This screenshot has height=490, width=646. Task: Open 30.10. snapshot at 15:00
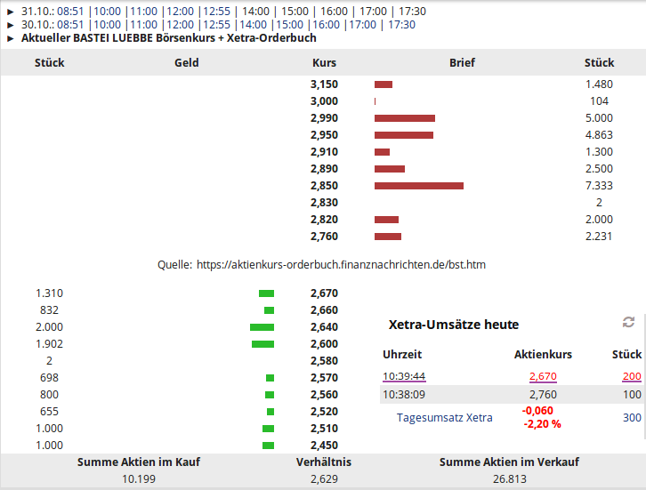coord(289,25)
